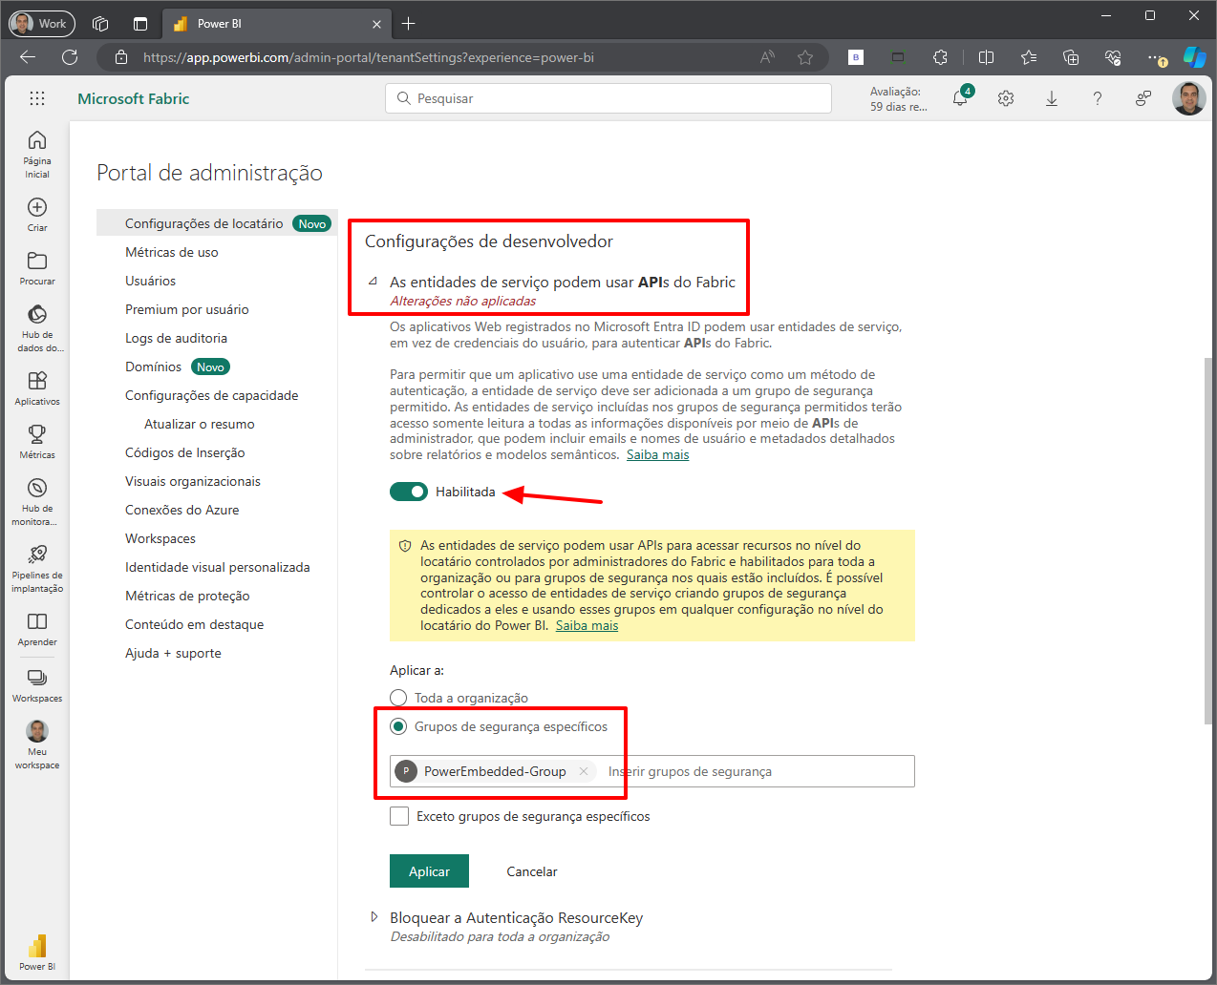
Task: Remove PowerEmbedded-Group with its X icon
Action: pyautogui.click(x=584, y=771)
